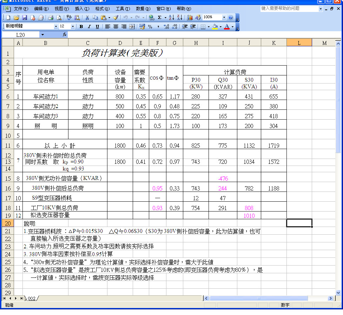Apply Percent Style formatting icon

click(x=149, y=27)
